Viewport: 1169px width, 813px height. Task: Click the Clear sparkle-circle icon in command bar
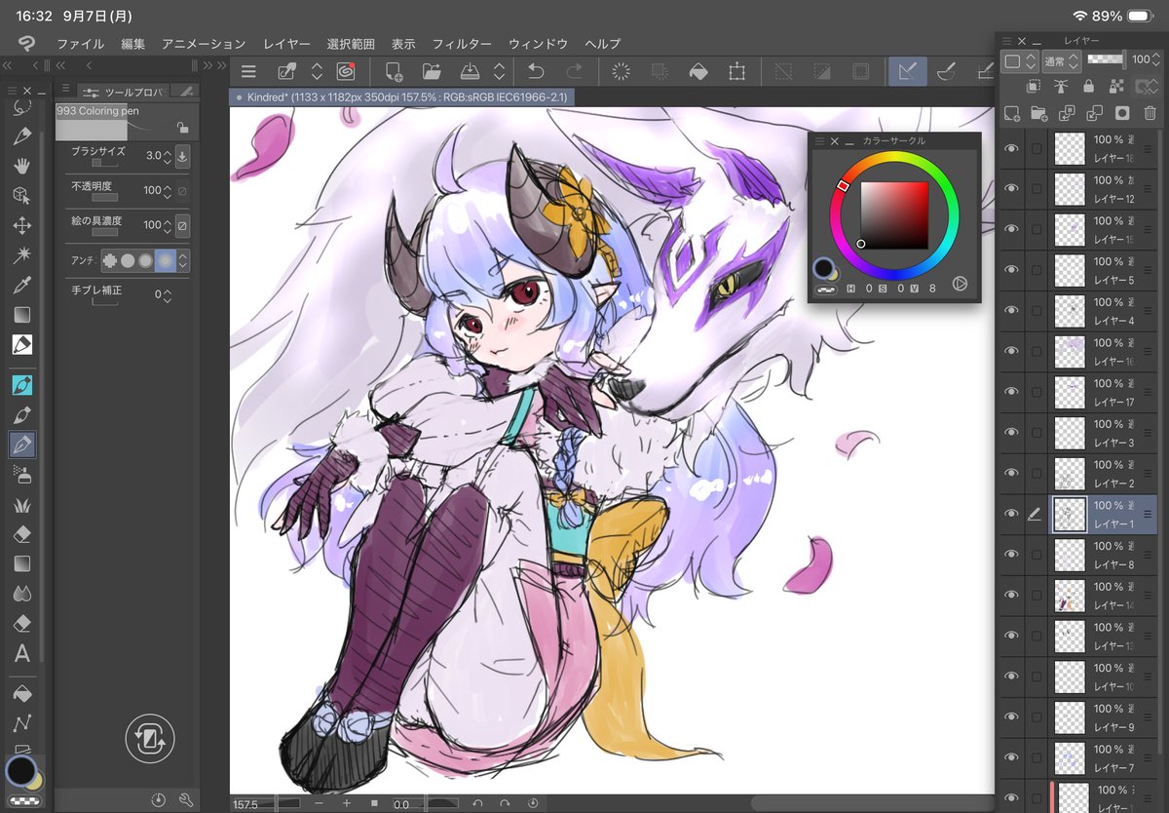621,71
